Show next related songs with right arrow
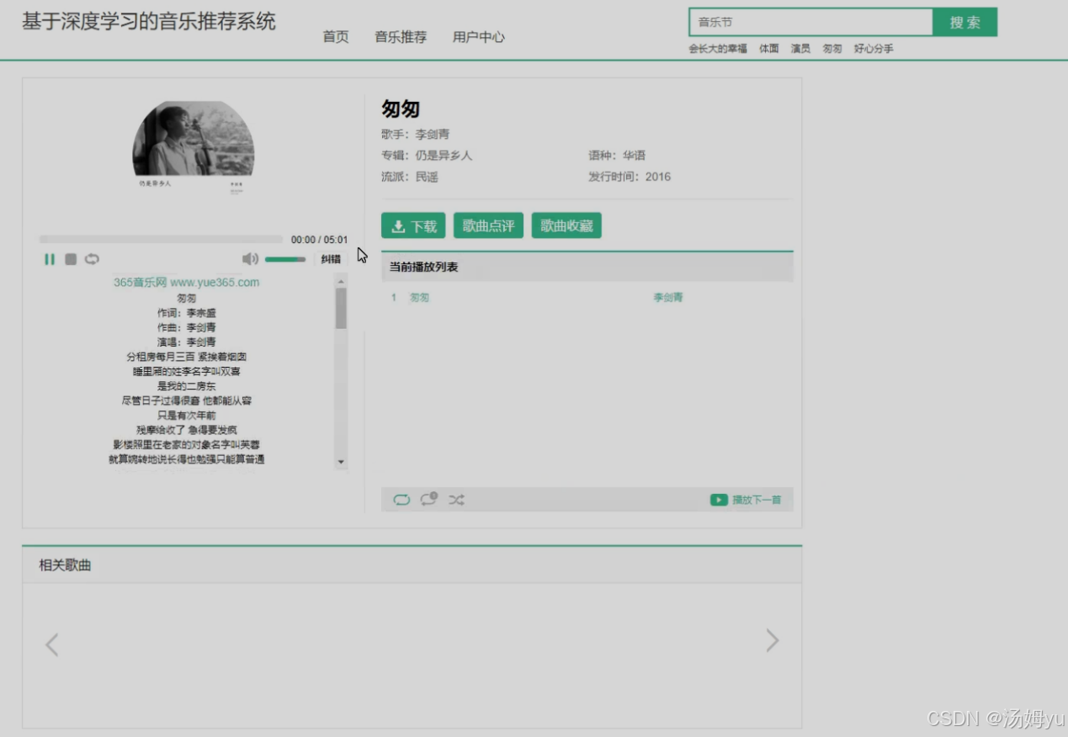The image size is (1068, 737). [772, 641]
